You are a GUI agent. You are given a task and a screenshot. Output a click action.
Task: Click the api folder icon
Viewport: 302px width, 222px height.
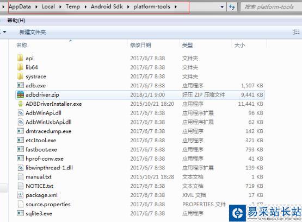pos(20,58)
